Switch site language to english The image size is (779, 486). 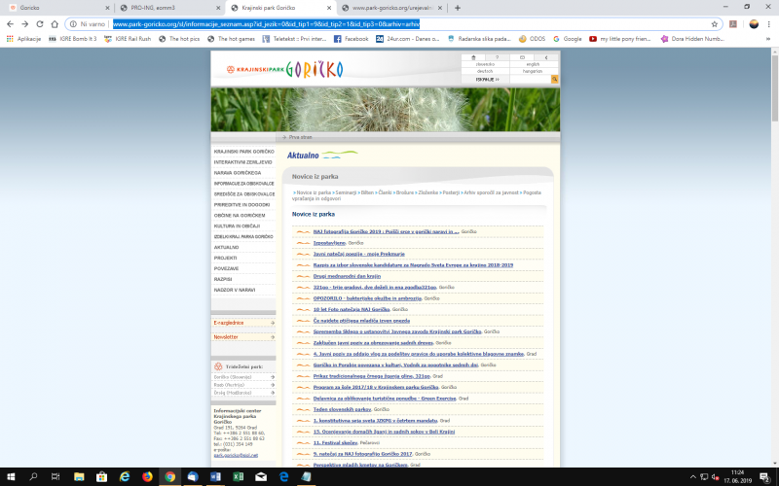coord(533,64)
